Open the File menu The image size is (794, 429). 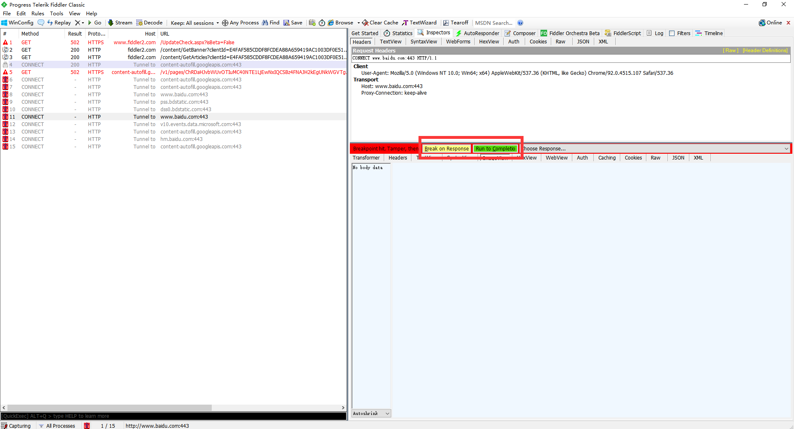tap(7, 14)
